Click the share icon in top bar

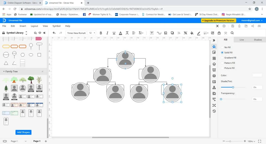pyautogui.click(x=252, y=26)
